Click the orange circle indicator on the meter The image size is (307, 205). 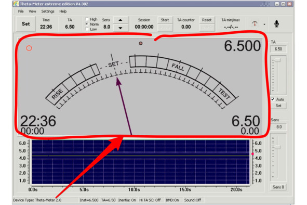click(29, 48)
